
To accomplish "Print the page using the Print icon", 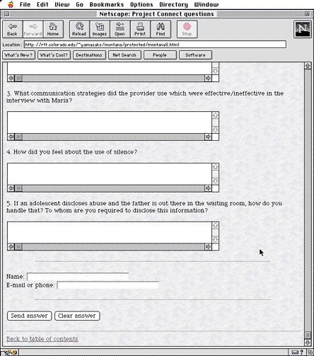I will [140, 29].
